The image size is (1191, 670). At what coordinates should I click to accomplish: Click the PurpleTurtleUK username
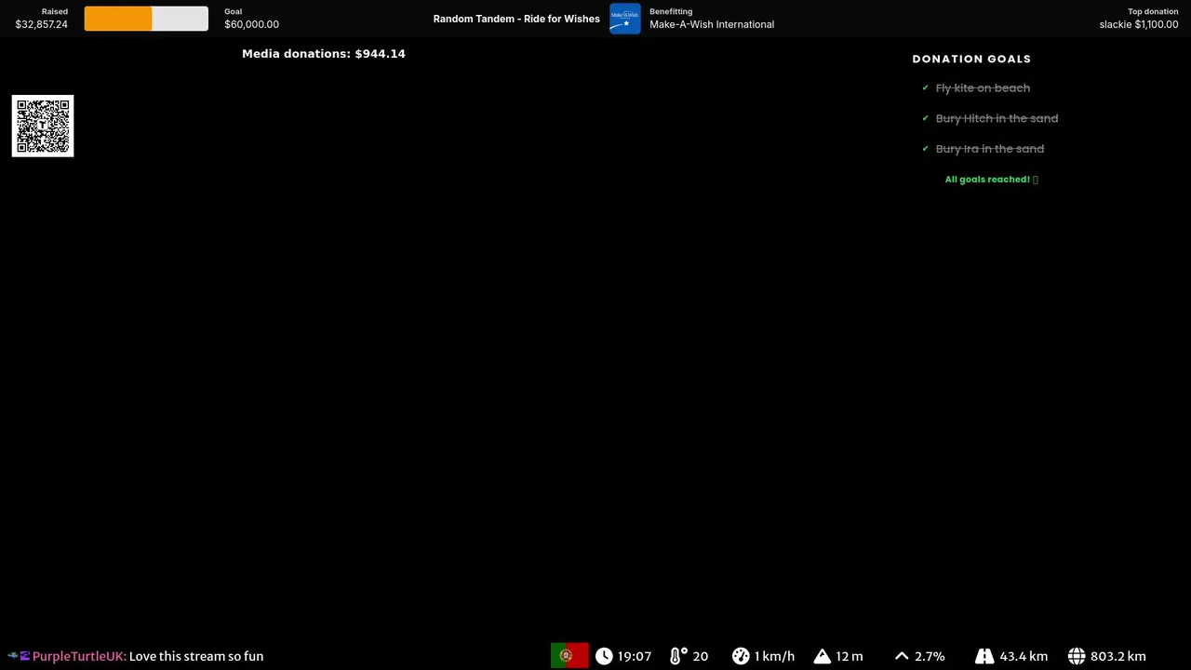[x=79, y=656]
